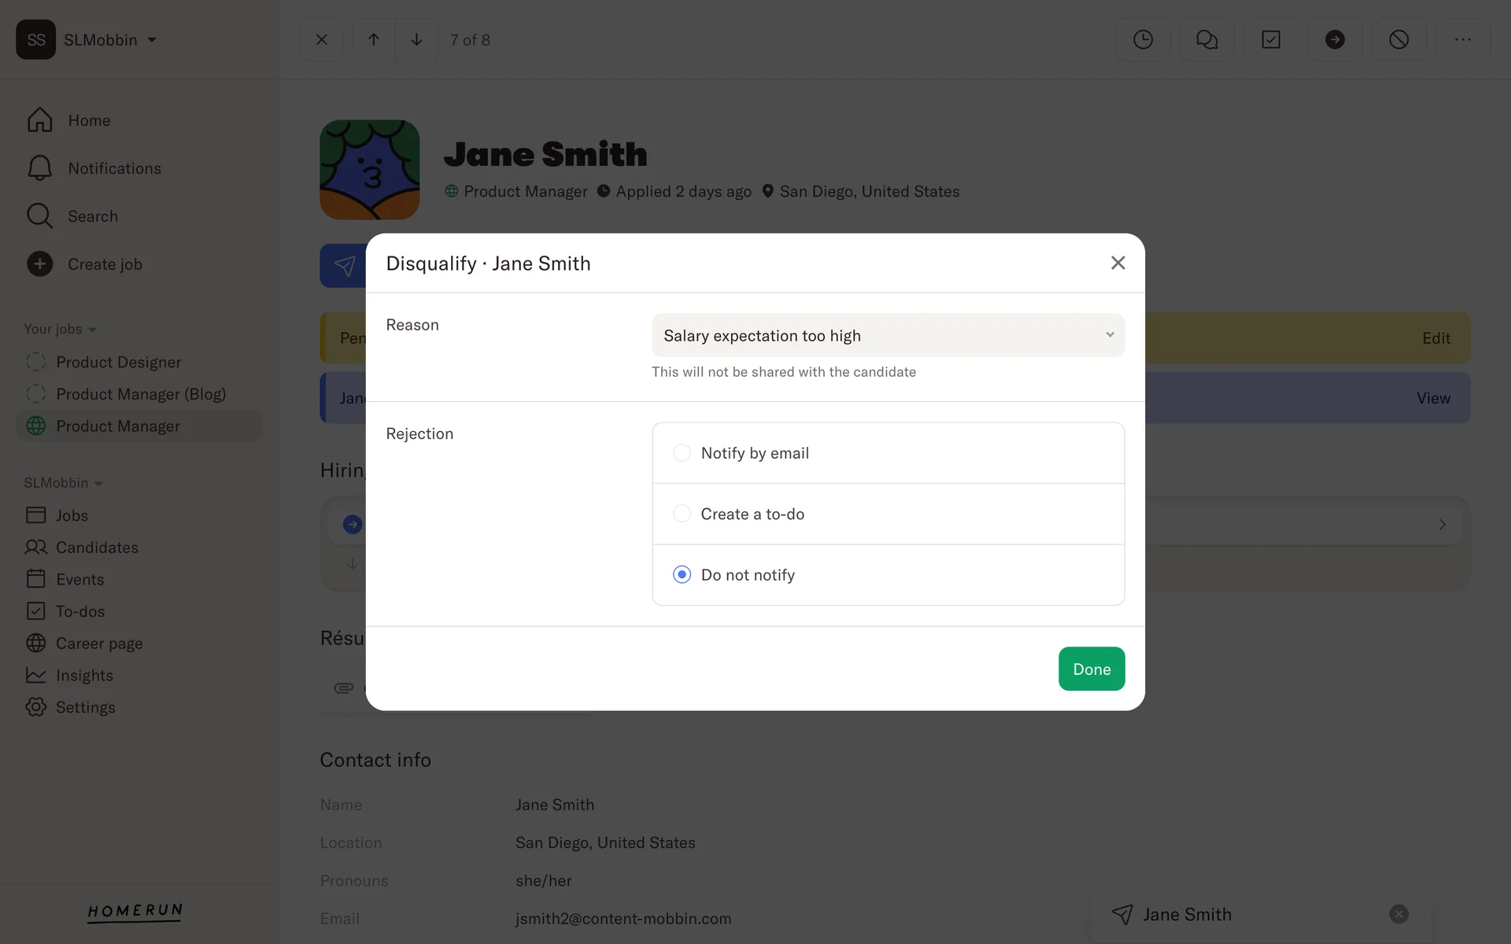Close the Disqualify dialog with X
Screen dimensions: 1511x944
click(x=1118, y=263)
